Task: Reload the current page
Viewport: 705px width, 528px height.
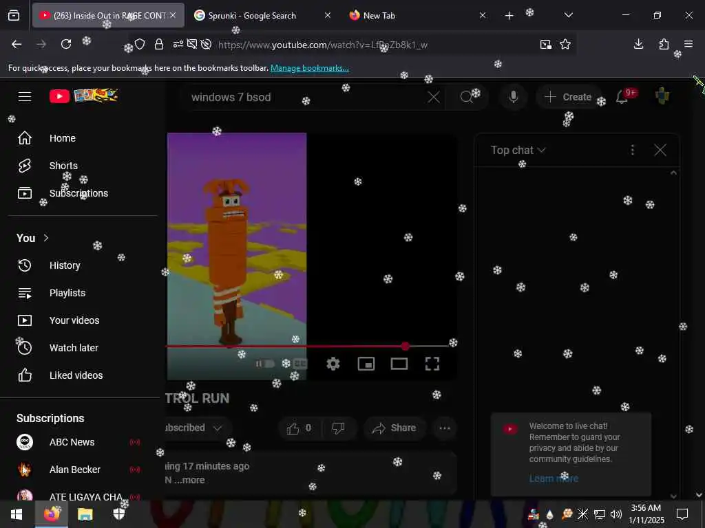Action: pyautogui.click(x=66, y=44)
